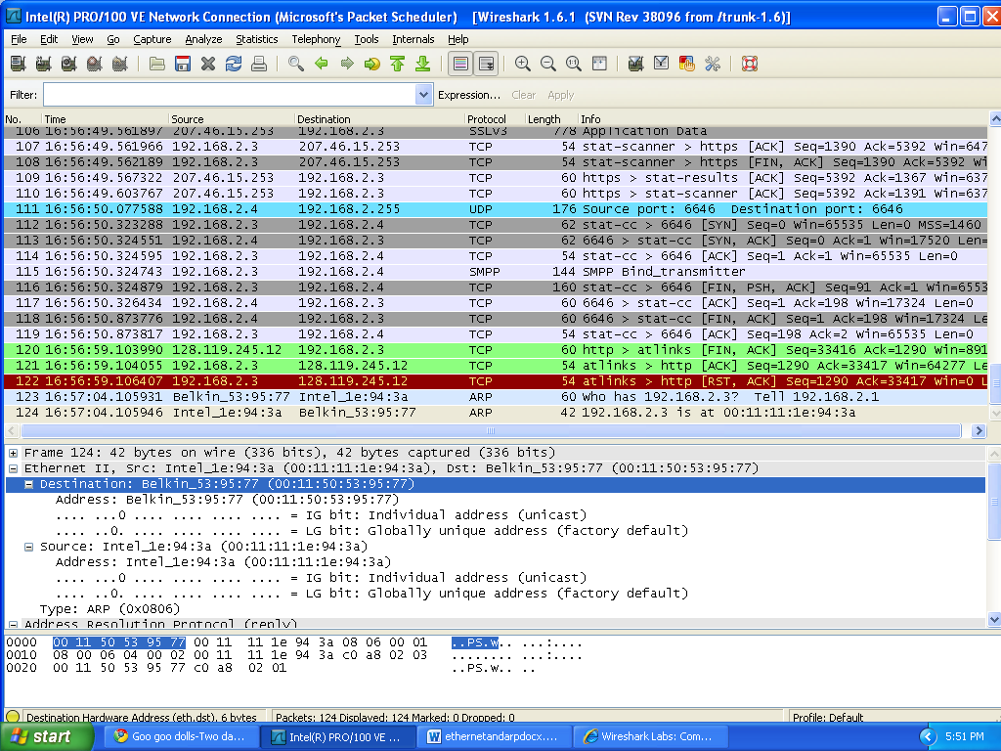1001x751 pixels.
Task: Jump to first packet icon
Action: click(x=397, y=64)
